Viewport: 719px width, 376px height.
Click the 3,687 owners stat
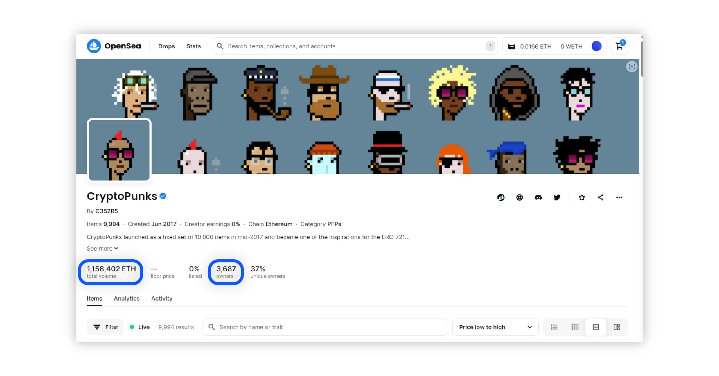point(226,272)
